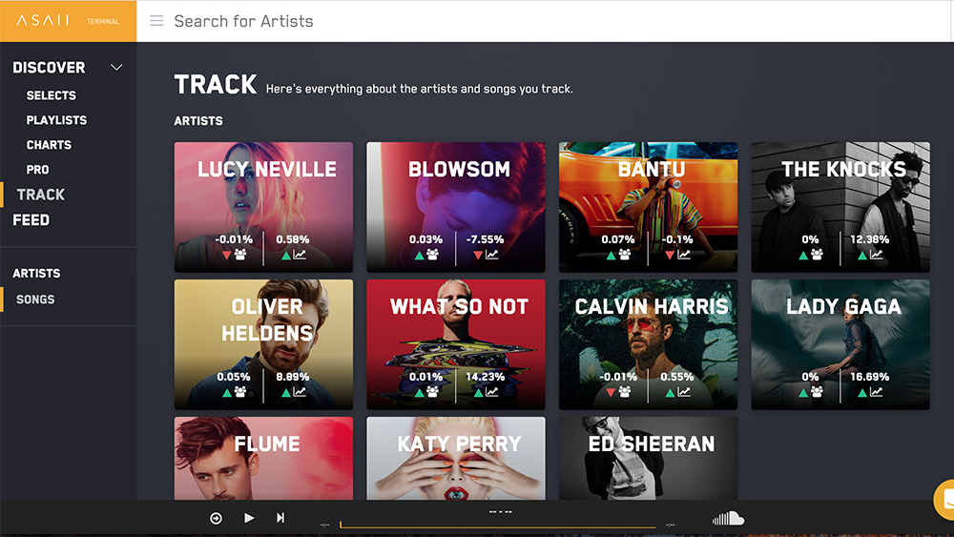Click the followers icon on The Knocks card
Viewport: 954px width, 537px height.
817,255
